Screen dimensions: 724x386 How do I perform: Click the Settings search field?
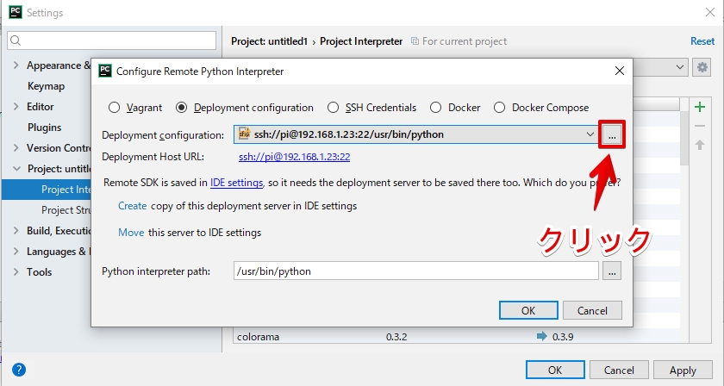coord(111,40)
